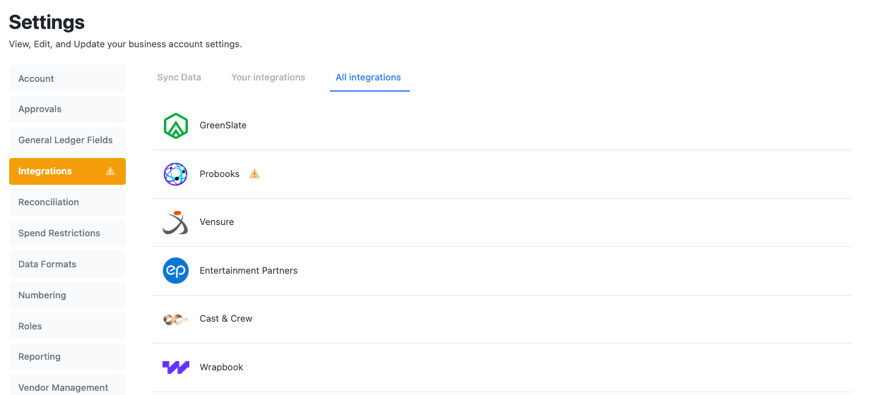The height and width of the screenshot is (395, 876).
Task: Click the Cast & Crew logo
Action: pyautogui.click(x=175, y=319)
